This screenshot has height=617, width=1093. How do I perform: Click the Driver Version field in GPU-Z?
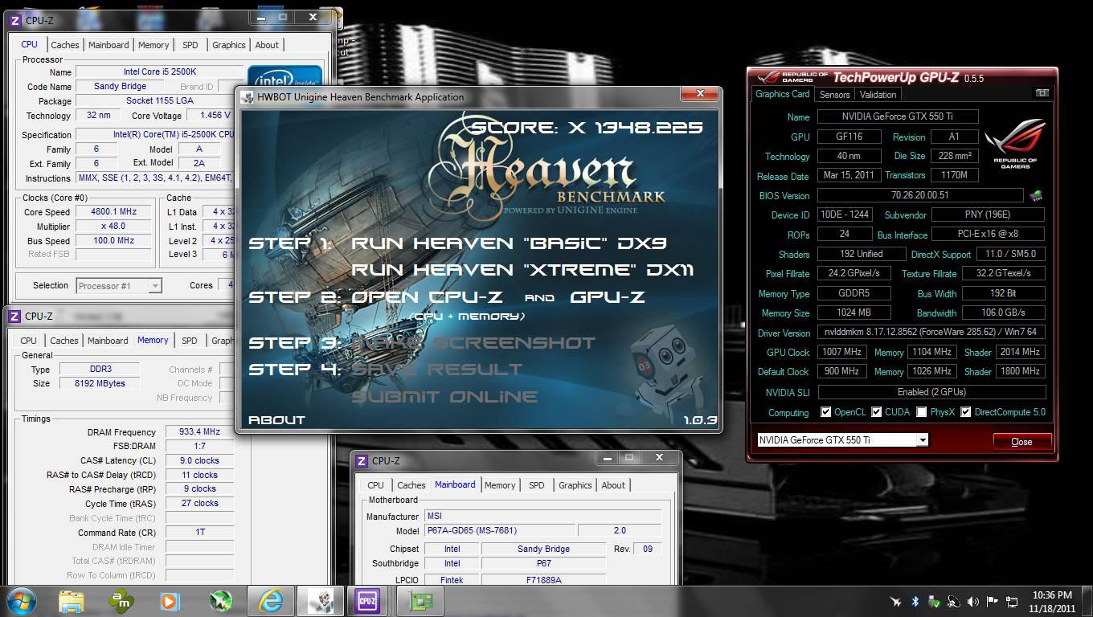931,333
